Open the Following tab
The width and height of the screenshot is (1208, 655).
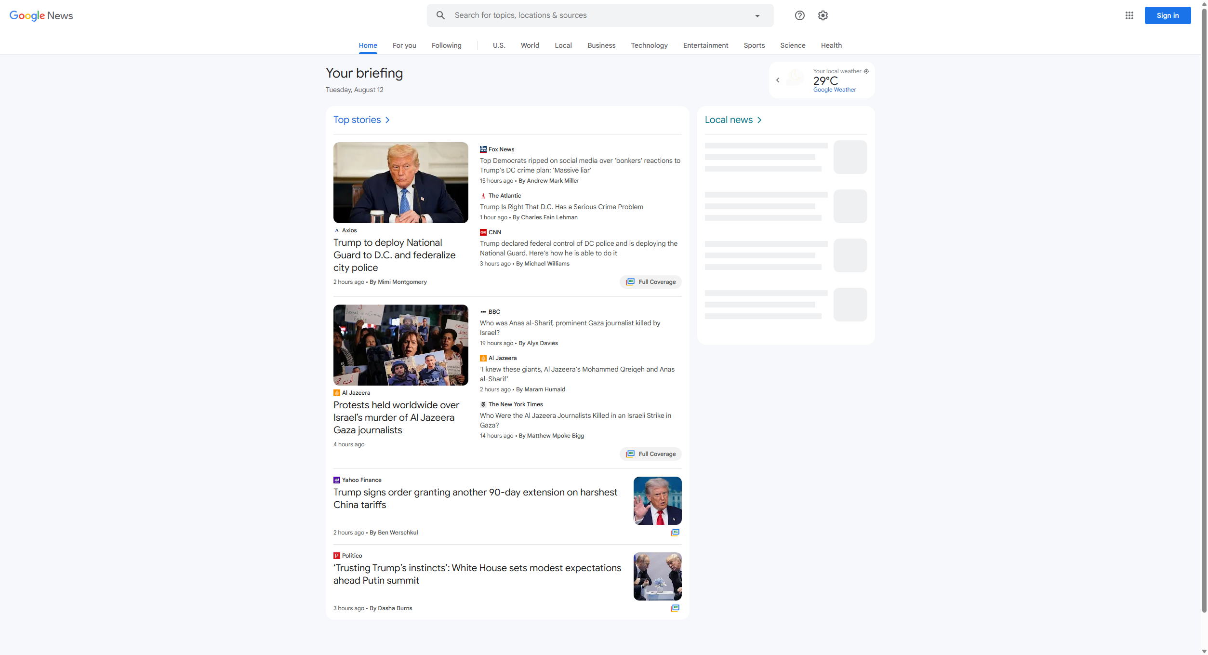coord(446,45)
